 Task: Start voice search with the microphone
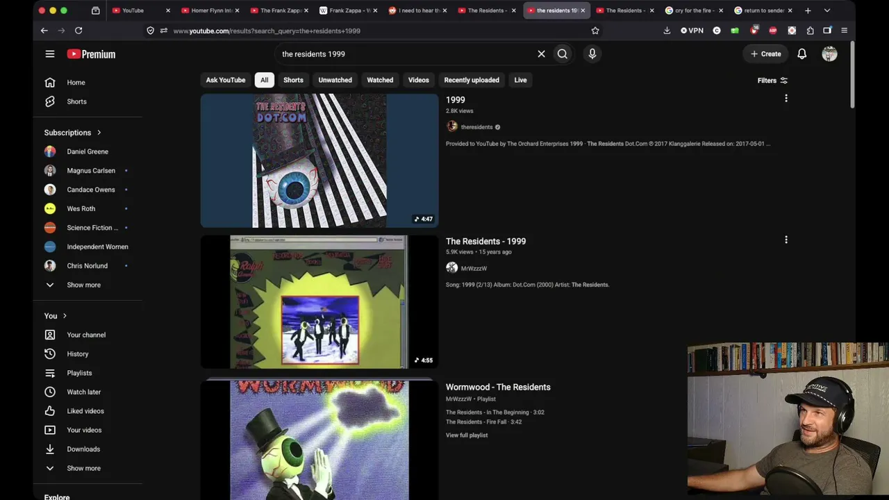tap(592, 54)
